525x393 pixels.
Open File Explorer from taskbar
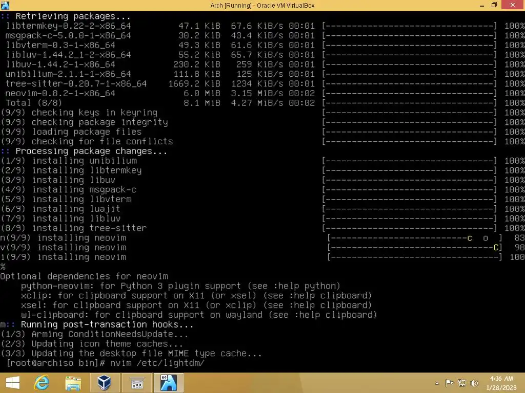tap(73, 383)
